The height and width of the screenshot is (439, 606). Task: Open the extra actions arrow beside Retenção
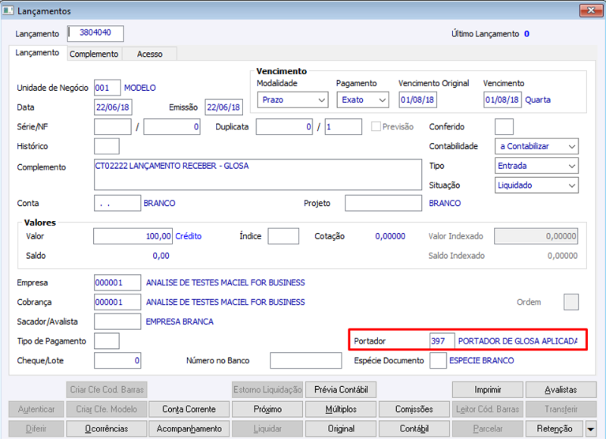(x=591, y=428)
